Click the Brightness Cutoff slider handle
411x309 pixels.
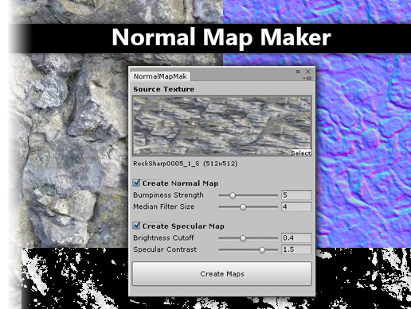243,238
